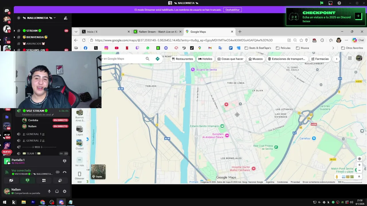This screenshot has height=206, width=367.
Task: Click Deshabilitar in Streamer mode banner
Action: tap(232, 10)
